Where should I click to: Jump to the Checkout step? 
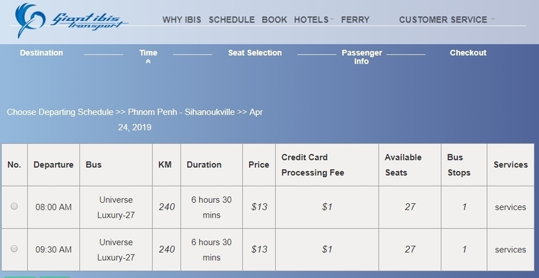click(x=468, y=53)
